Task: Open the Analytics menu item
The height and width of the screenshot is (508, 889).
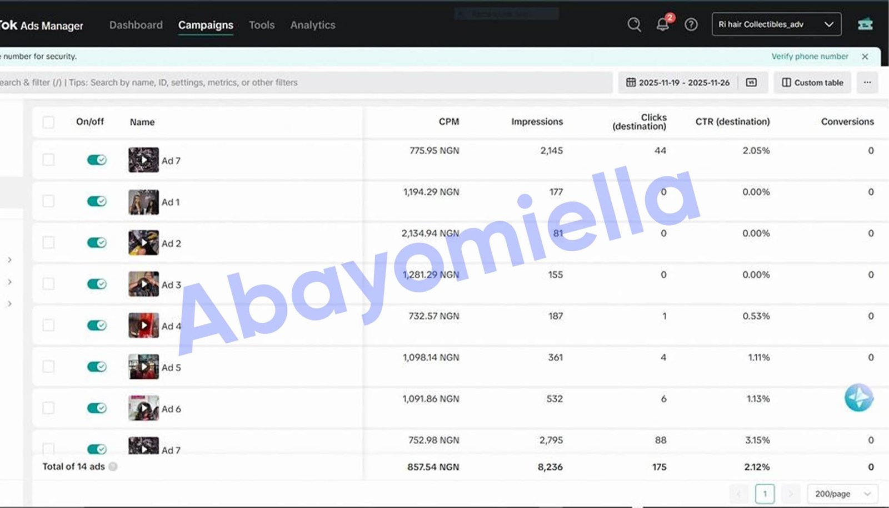Action: (x=313, y=25)
